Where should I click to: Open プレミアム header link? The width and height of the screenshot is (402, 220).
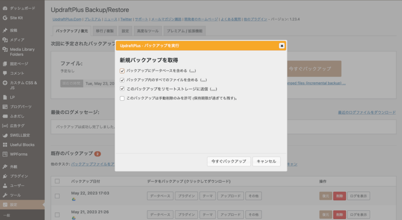point(93,19)
